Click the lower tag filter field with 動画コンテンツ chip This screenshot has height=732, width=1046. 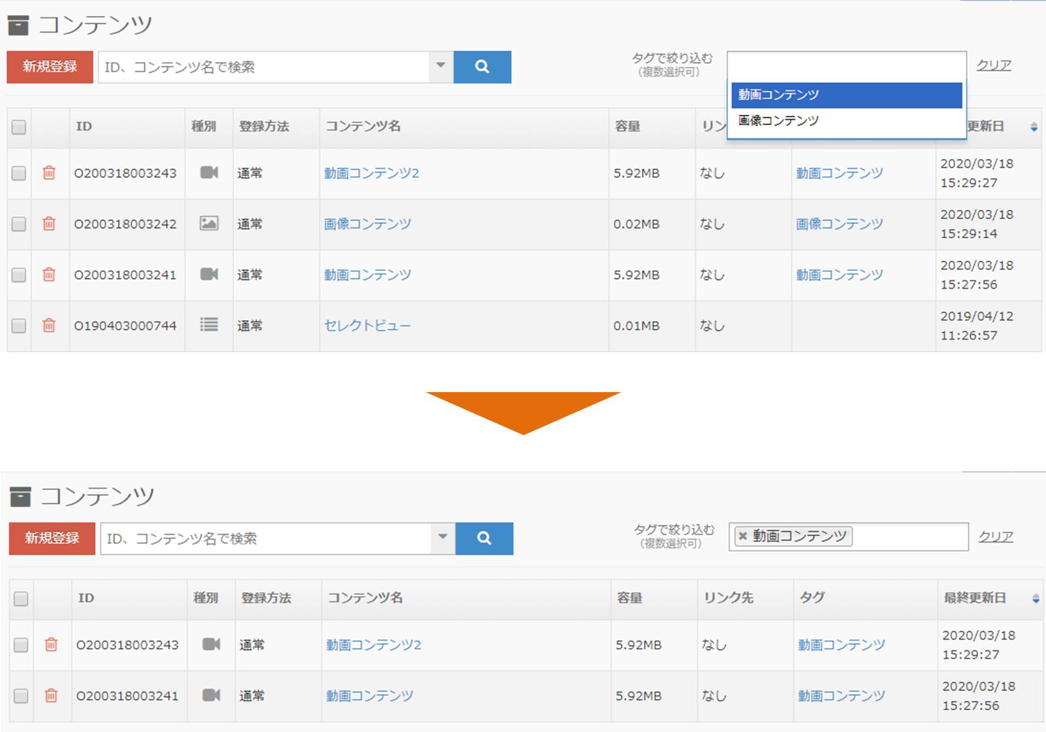848,537
